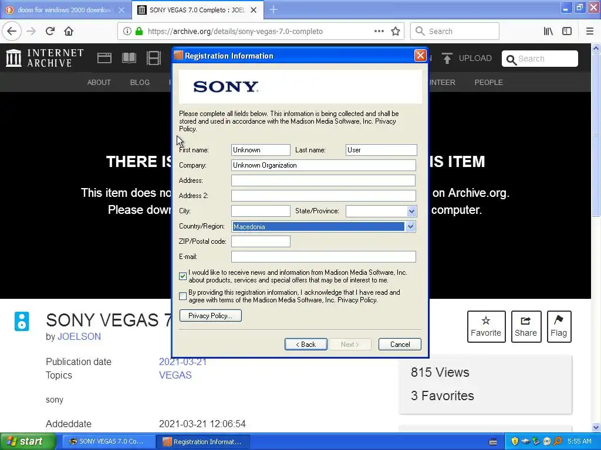Click the Cancel button in dialog
Screen dimensions: 601x450
pos(400,345)
